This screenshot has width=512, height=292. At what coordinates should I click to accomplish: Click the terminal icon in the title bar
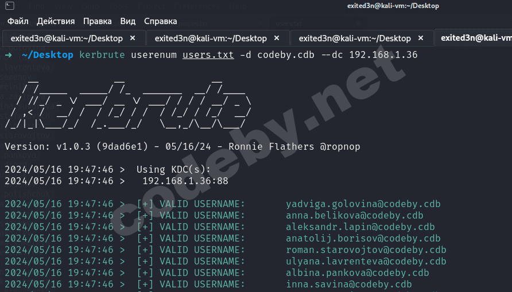(10, 6)
